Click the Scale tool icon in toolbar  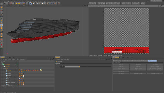19,3
